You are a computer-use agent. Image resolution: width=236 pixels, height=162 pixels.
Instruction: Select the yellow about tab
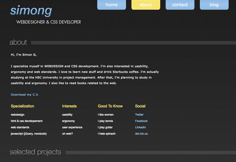[146, 4]
